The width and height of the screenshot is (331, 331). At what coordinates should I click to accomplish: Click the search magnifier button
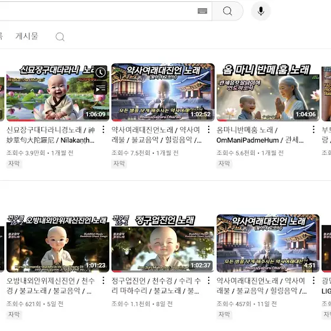[228, 11]
